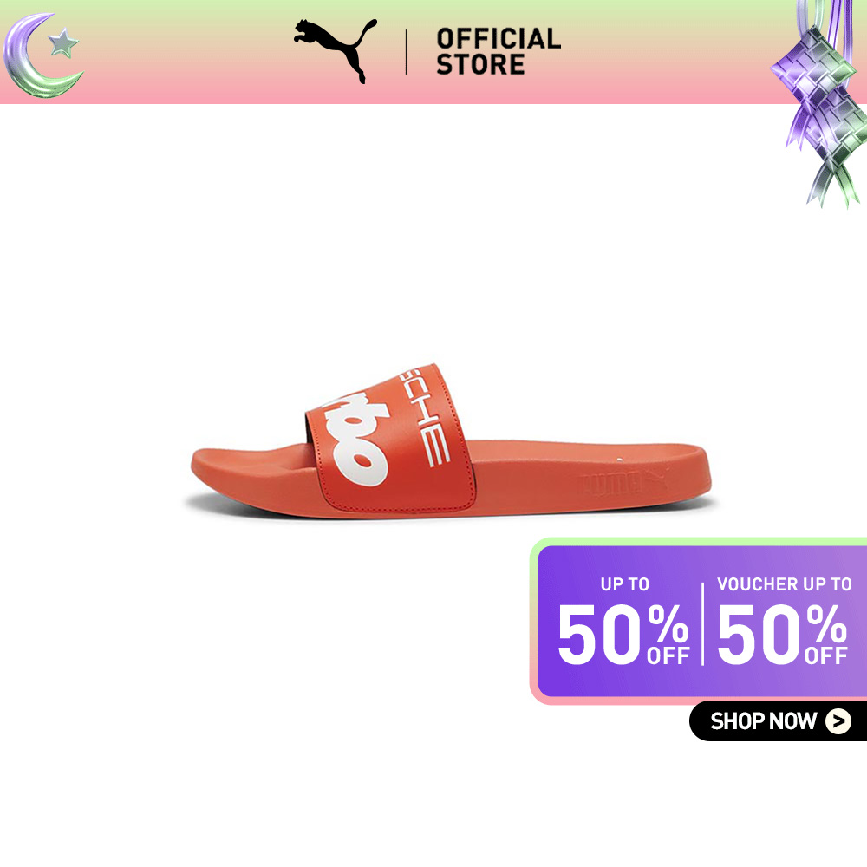Click the PORSCHE text on sandal strap

point(425,419)
